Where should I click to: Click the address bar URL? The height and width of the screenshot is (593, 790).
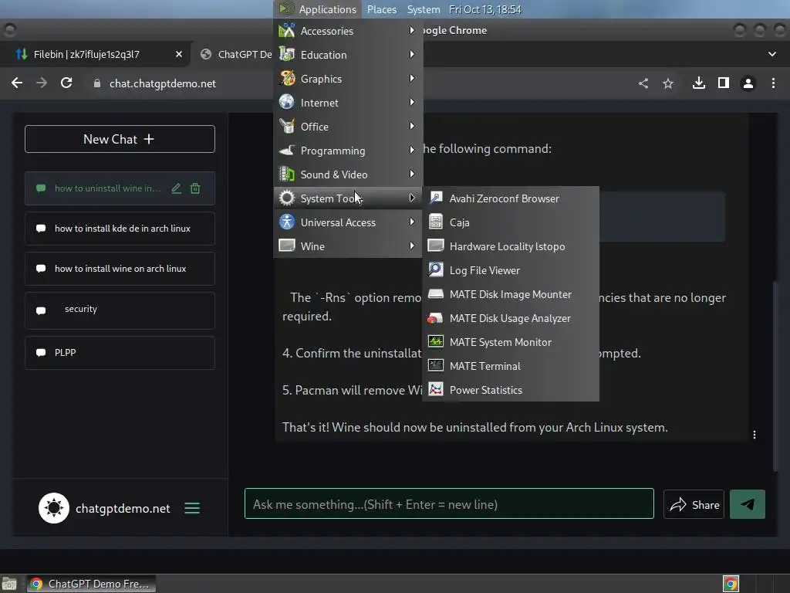click(162, 83)
